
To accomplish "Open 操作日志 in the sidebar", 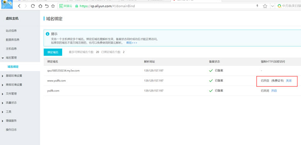I will (11, 130).
